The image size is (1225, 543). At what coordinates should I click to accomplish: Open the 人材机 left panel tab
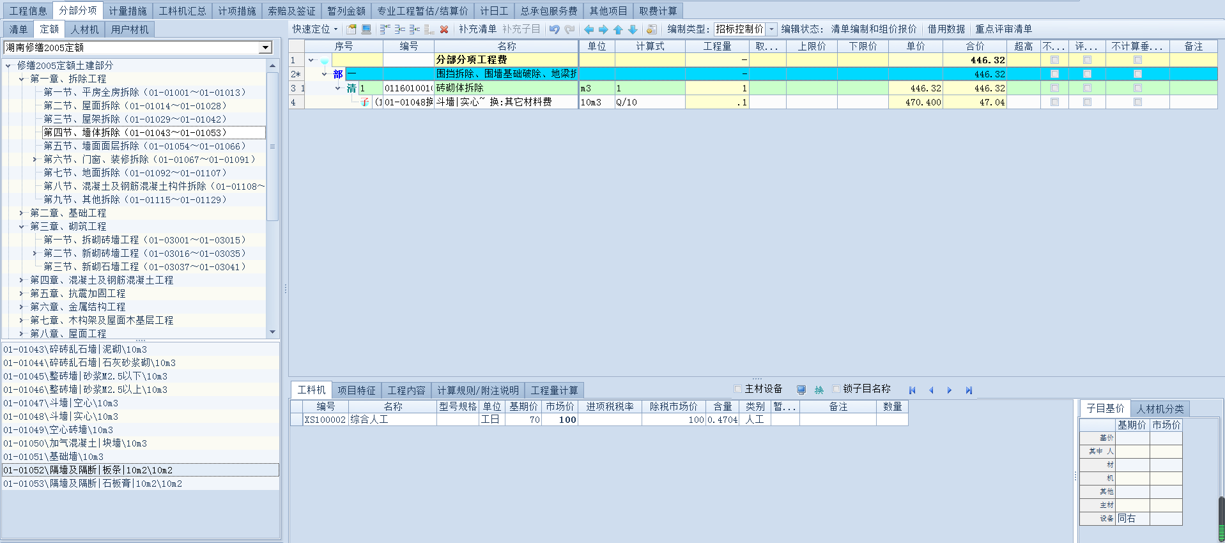[x=84, y=29]
